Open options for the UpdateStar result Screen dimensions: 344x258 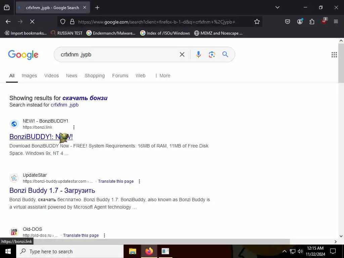[139, 181]
